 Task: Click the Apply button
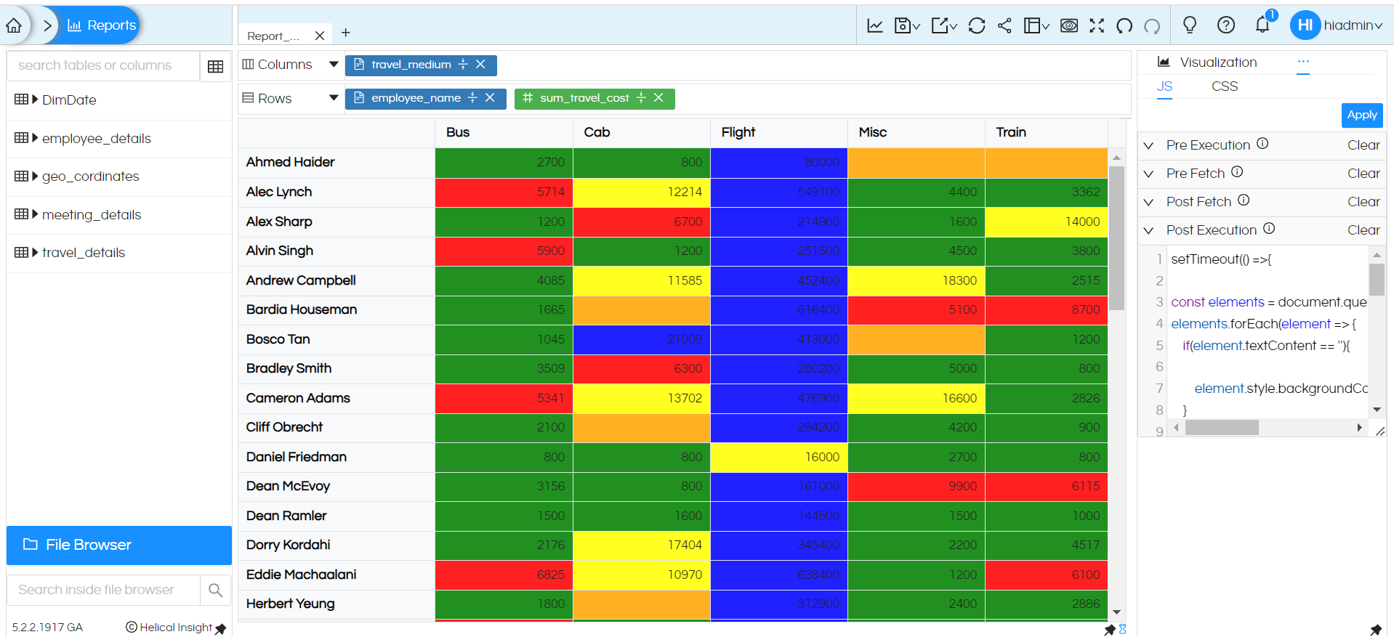click(1362, 115)
